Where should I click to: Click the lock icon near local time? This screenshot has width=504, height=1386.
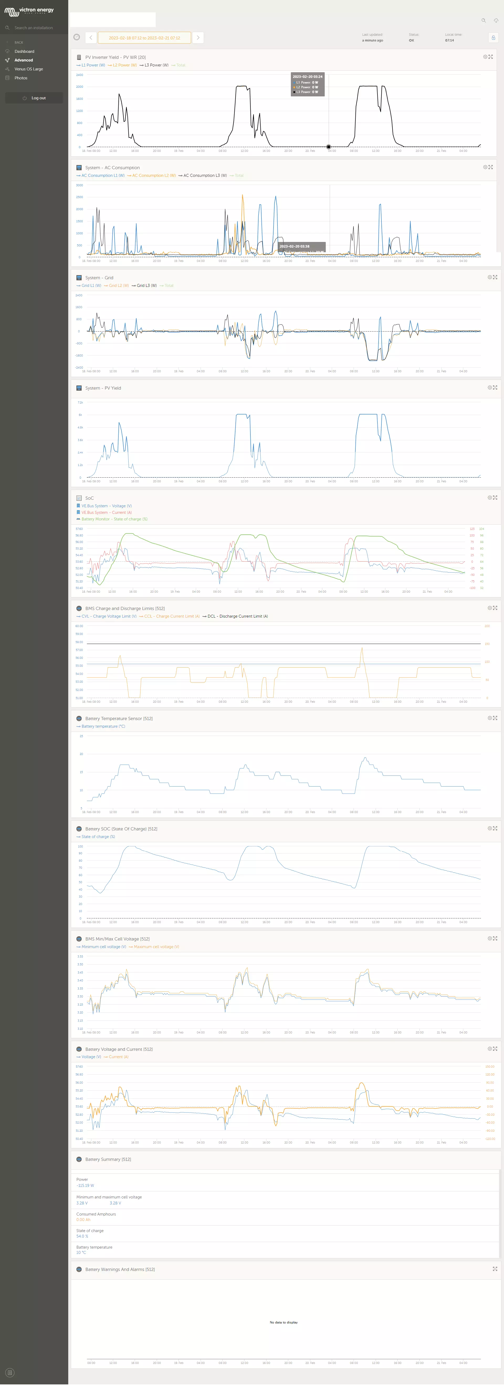pyautogui.click(x=493, y=38)
